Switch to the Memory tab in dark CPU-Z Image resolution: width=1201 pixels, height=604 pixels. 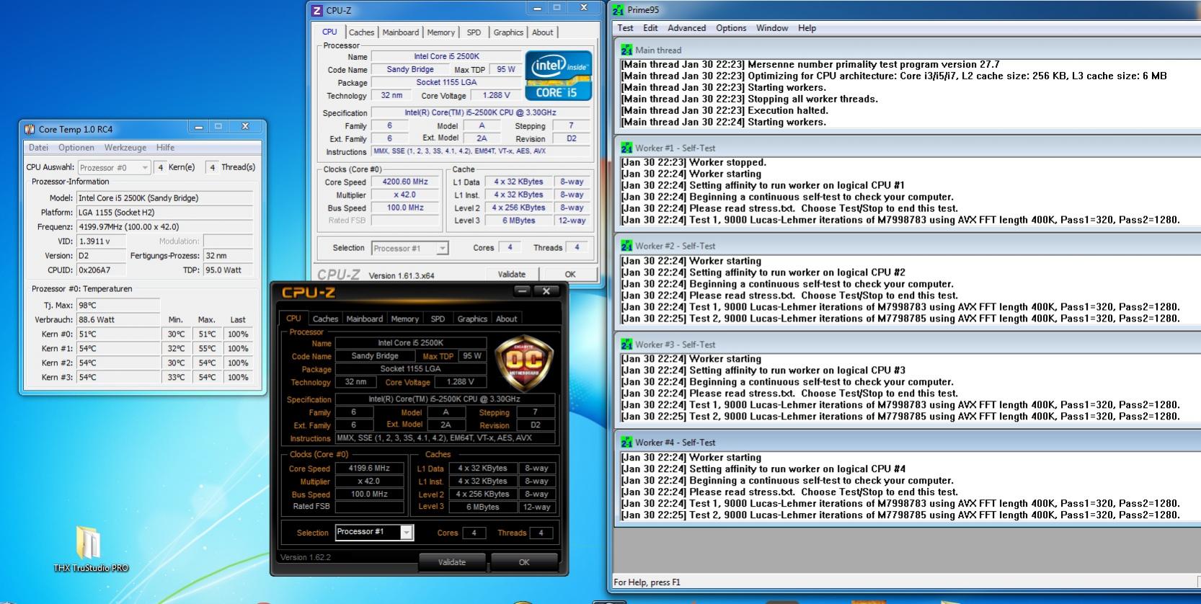pyautogui.click(x=404, y=319)
